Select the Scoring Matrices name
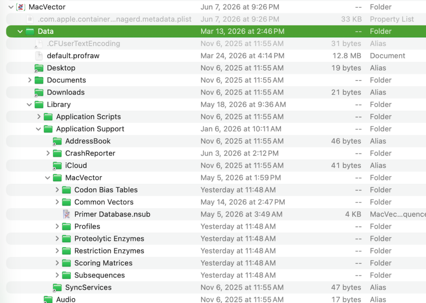The height and width of the screenshot is (303, 426). [x=103, y=263]
